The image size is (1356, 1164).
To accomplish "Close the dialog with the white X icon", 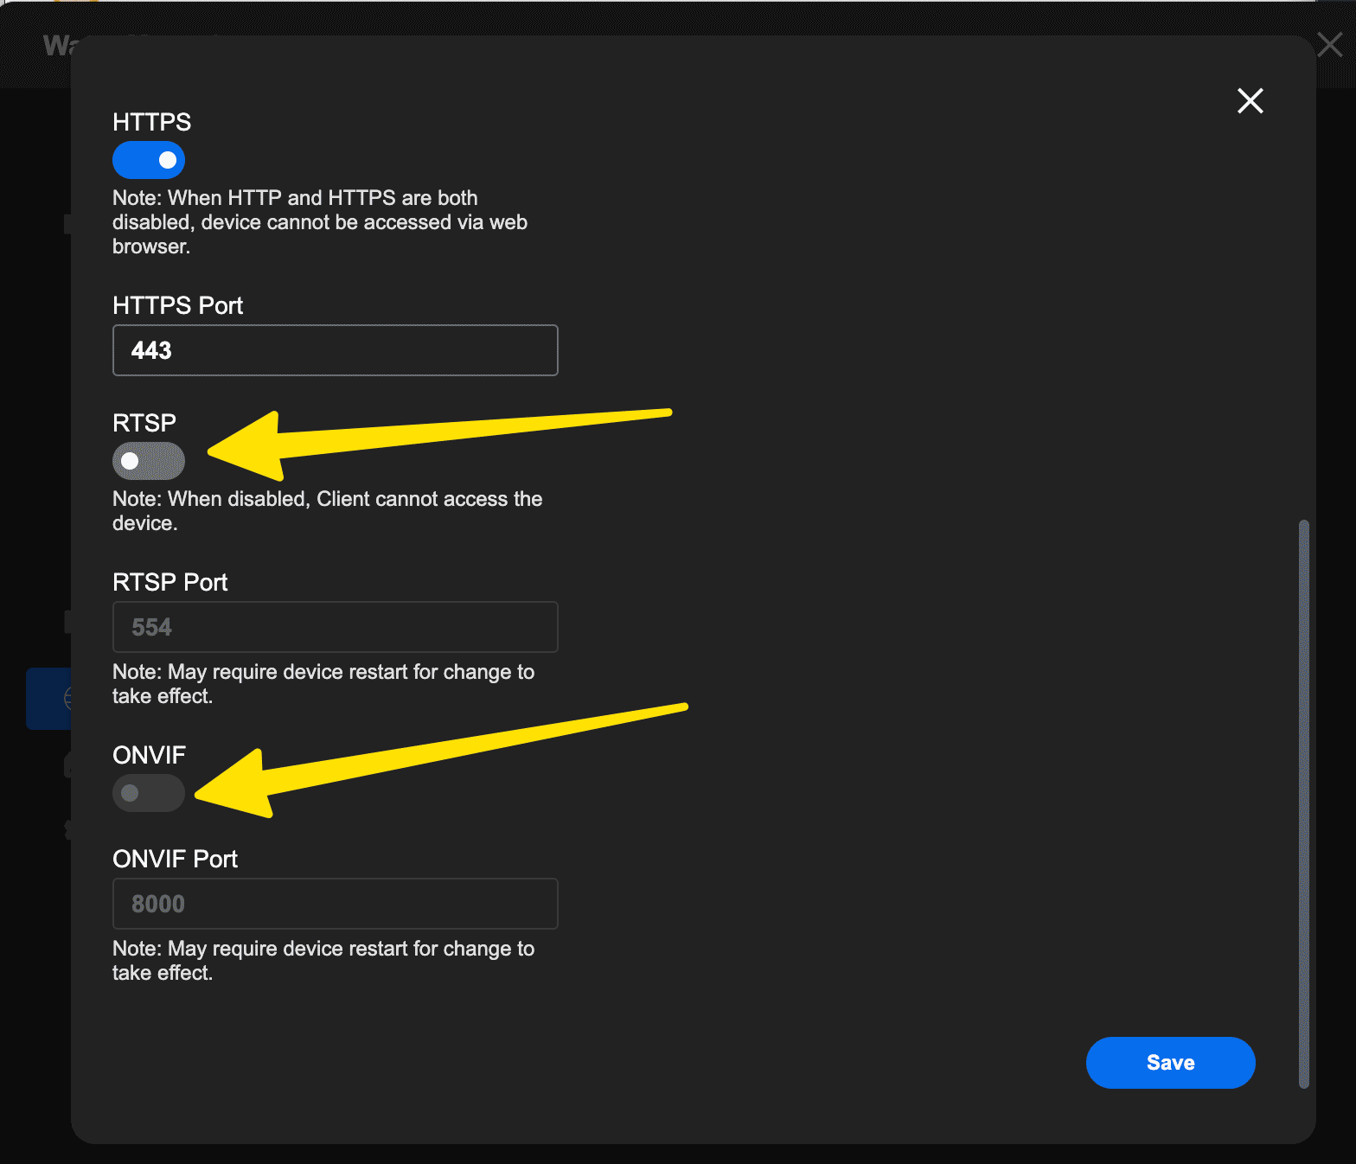I will pyautogui.click(x=1250, y=101).
